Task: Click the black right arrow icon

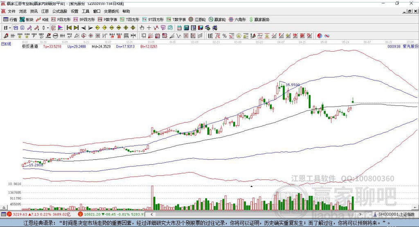Action: [90, 28]
